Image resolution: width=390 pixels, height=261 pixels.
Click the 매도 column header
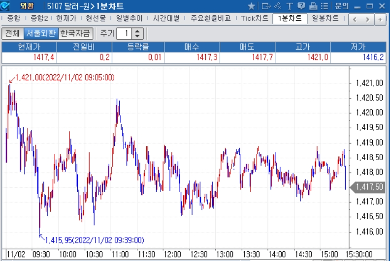tap(247, 47)
